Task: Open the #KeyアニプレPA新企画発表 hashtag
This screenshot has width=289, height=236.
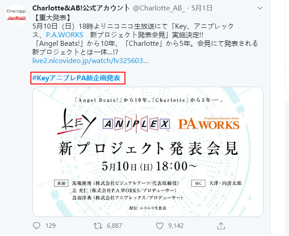Action: click(76, 78)
